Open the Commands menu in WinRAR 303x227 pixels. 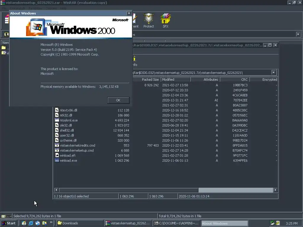click(17, 8)
